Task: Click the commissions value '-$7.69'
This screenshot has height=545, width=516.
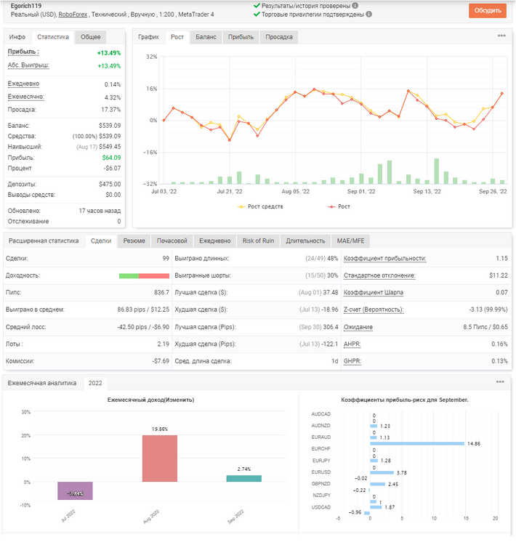Action: pyautogui.click(x=161, y=361)
